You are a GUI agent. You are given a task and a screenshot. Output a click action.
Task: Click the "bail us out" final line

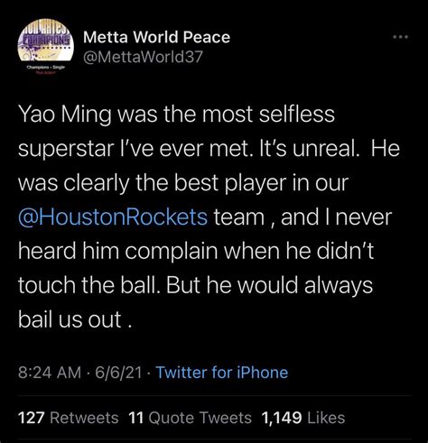[75, 319]
